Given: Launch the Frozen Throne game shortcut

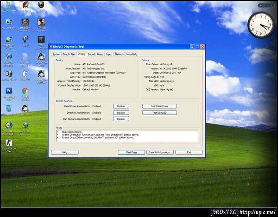Looking at the screenshot, I should (x=41, y=42).
